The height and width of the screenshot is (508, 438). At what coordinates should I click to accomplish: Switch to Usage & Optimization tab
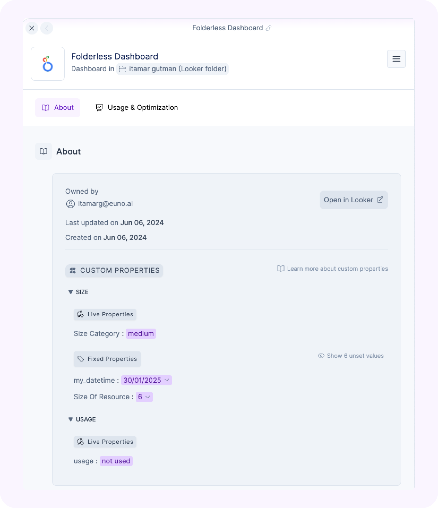pos(137,107)
